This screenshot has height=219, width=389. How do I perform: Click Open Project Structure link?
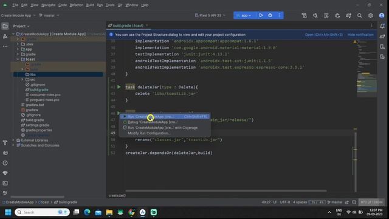[324, 35]
